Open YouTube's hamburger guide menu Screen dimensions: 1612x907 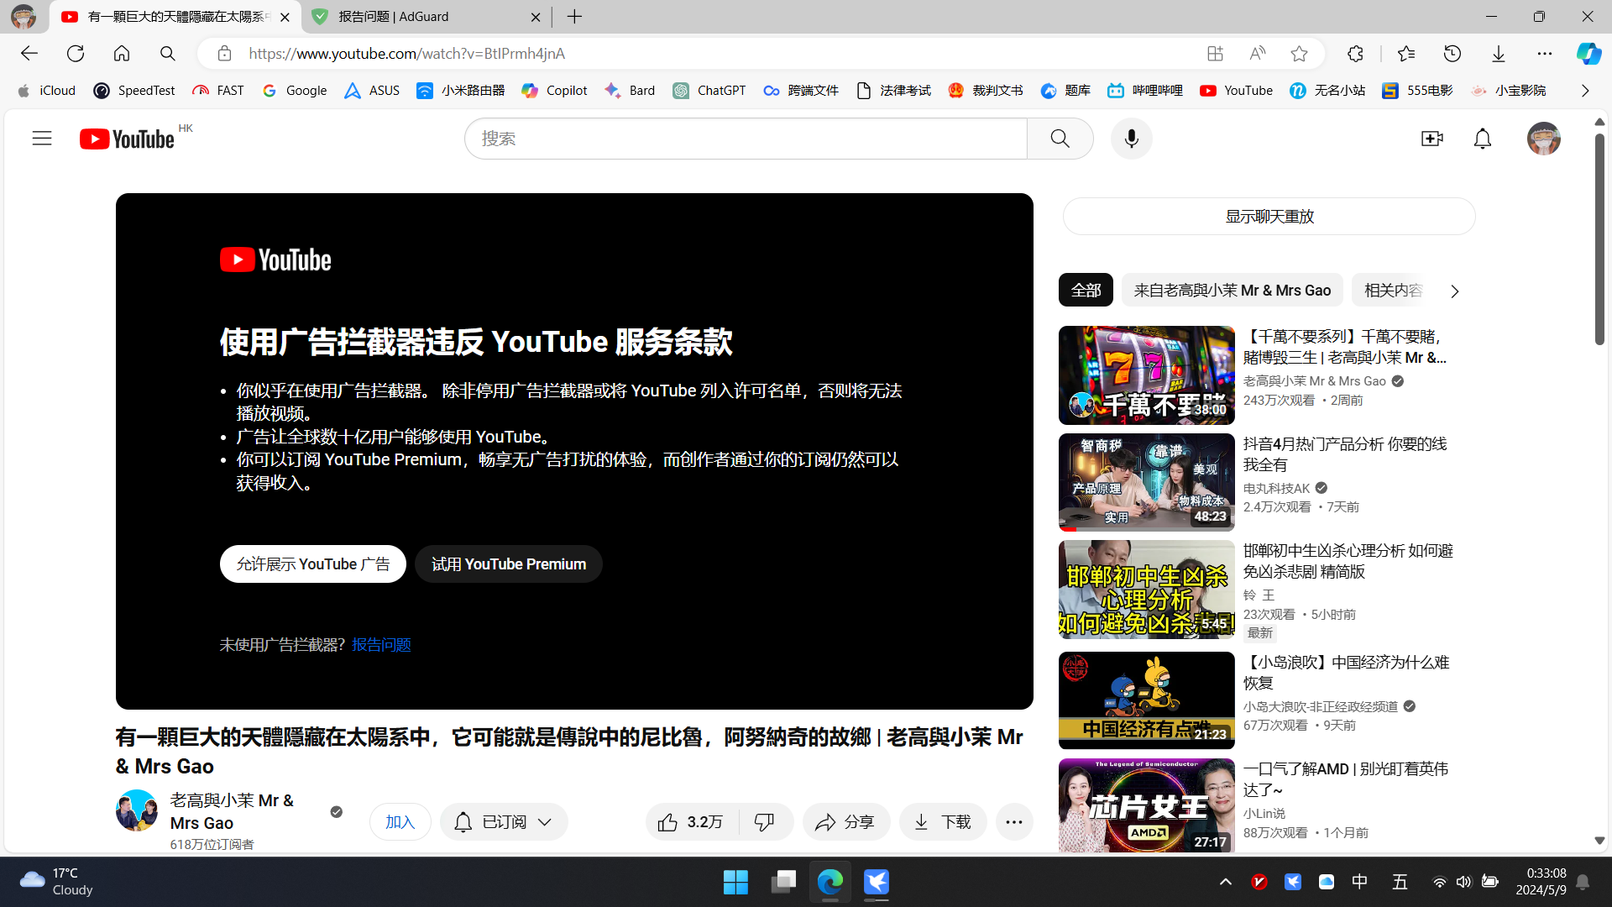pos(41,138)
